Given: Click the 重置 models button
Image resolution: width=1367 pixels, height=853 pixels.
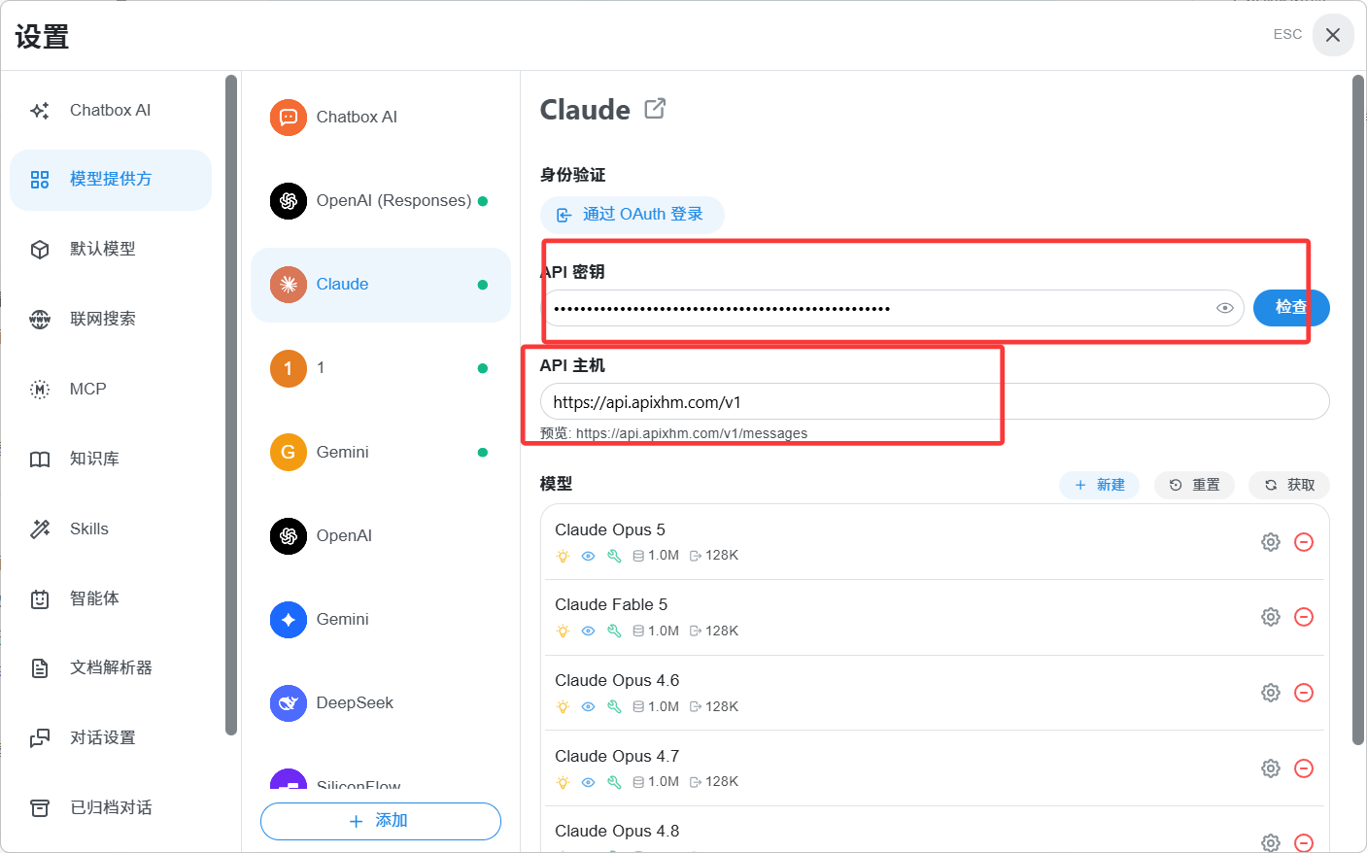Looking at the screenshot, I should 1194,485.
